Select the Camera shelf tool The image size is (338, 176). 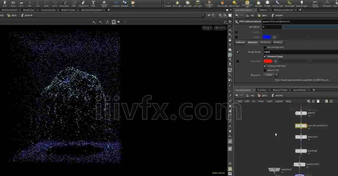pos(168,3)
